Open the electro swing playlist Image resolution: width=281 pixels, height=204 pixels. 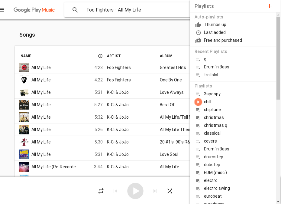tap(217, 188)
